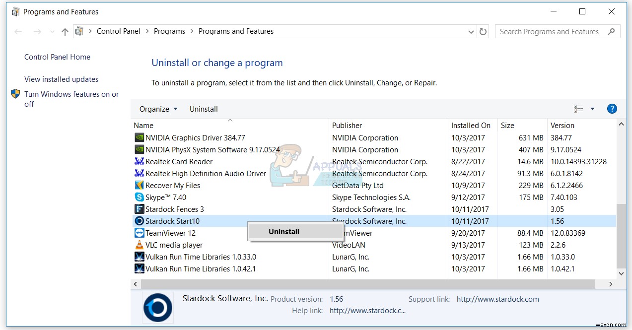Click the Skype program icon
Screen dimensions: 632x330
[139, 197]
